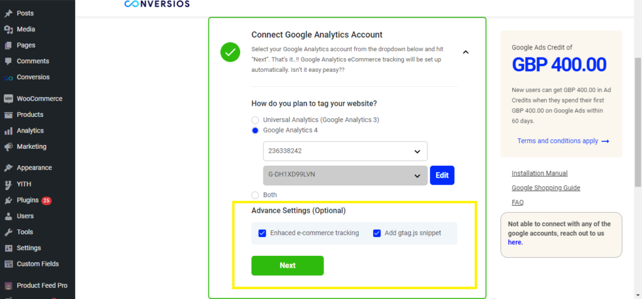Click the Analytics bar chart icon

coord(8,131)
